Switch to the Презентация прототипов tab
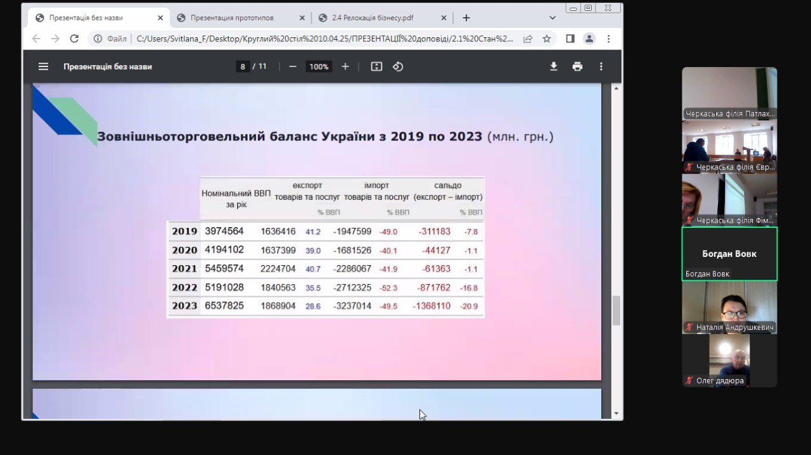 tap(241, 18)
